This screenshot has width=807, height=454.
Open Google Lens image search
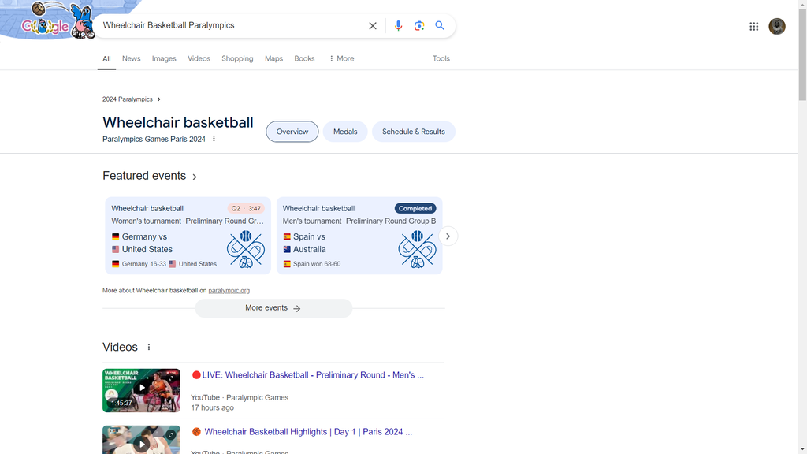[419, 26]
